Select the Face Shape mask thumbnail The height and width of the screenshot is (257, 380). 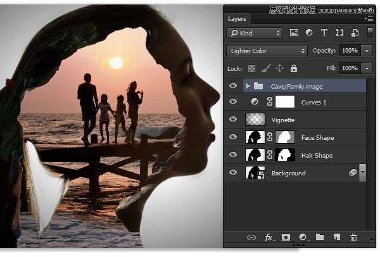click(x=285, y=137)
